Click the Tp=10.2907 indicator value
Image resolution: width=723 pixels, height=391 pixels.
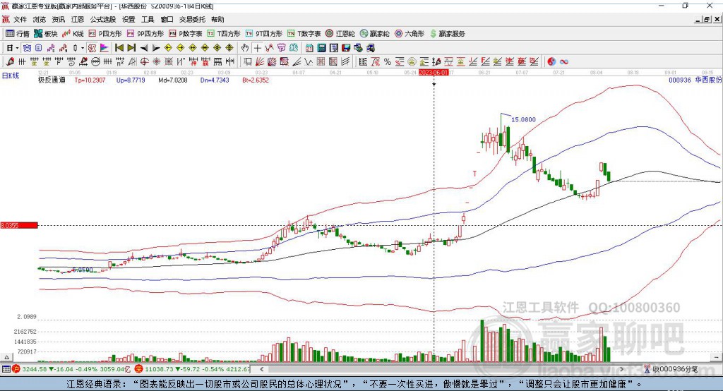[90, 80]
